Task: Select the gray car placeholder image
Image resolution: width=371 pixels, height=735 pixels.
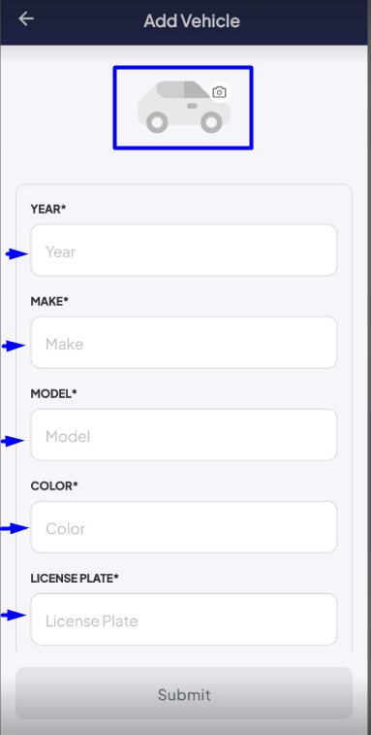Action: (x=184, y=108)
